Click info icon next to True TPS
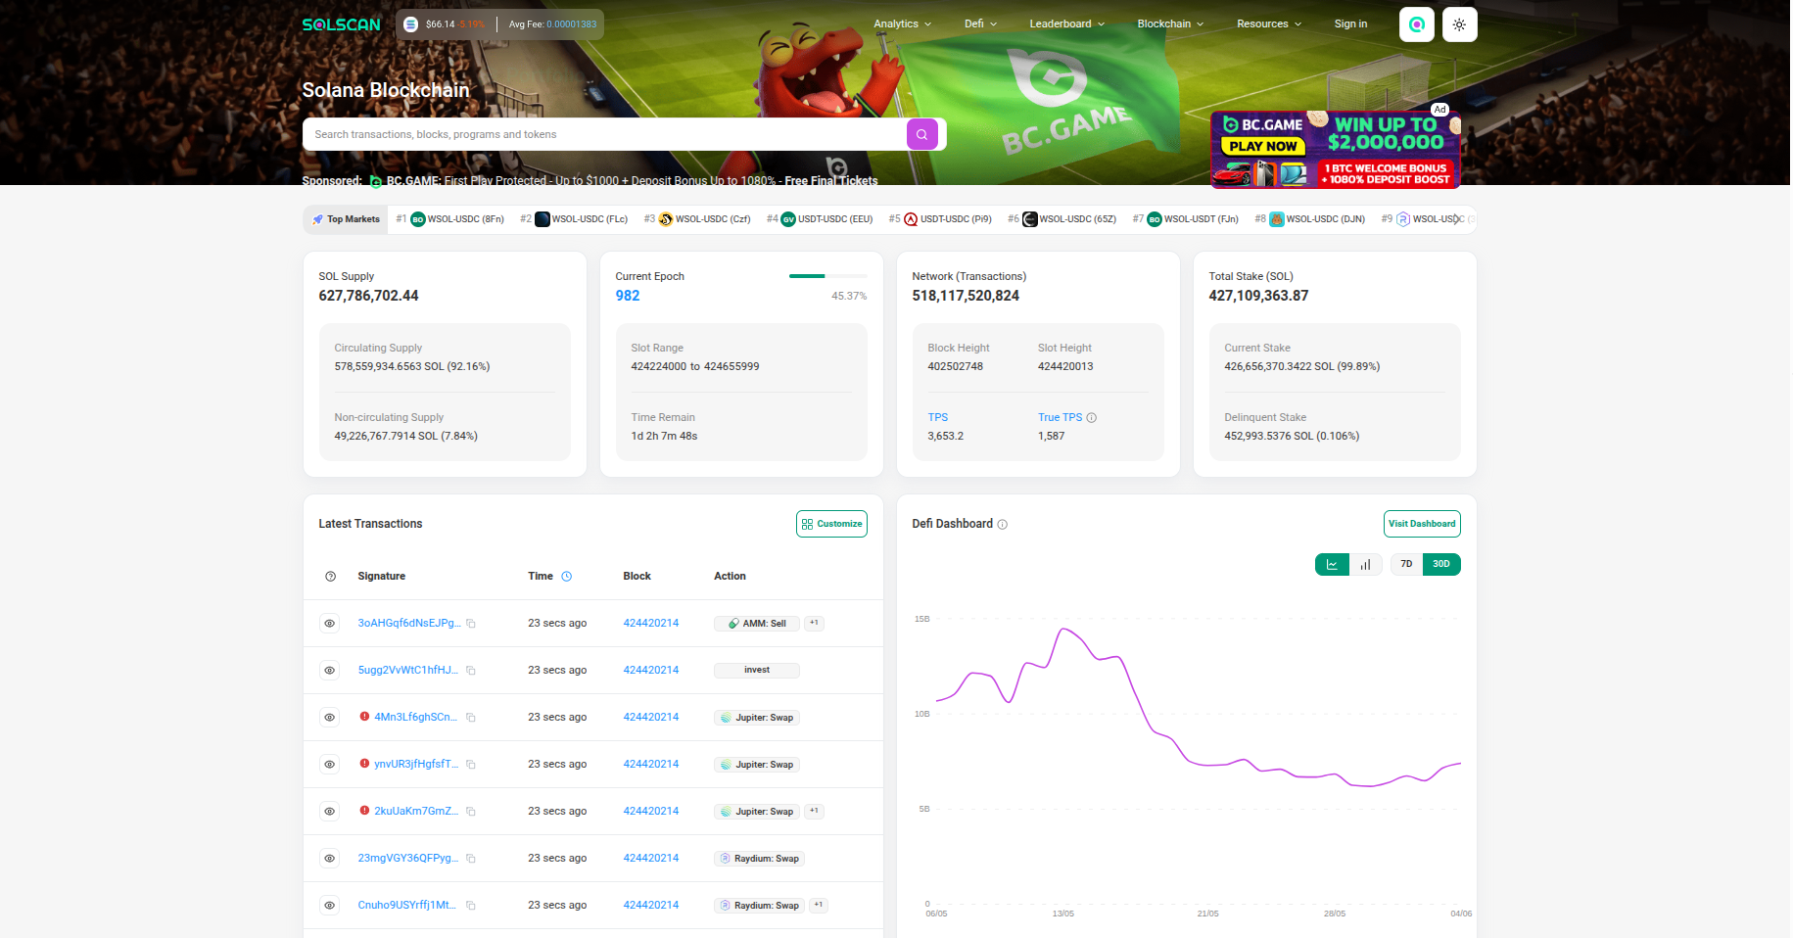 tap(1092, 418)
